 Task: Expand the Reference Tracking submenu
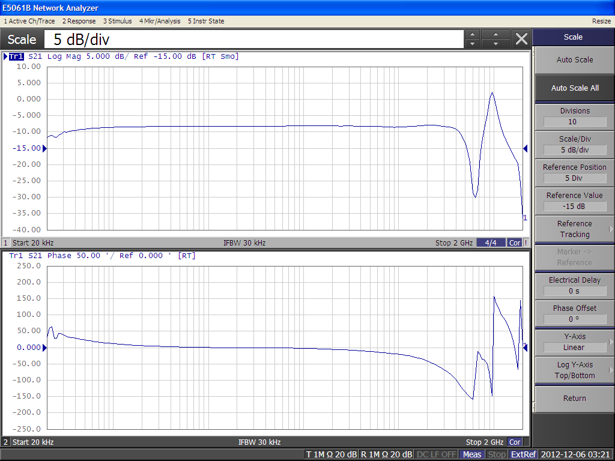[x=575, y=229]
